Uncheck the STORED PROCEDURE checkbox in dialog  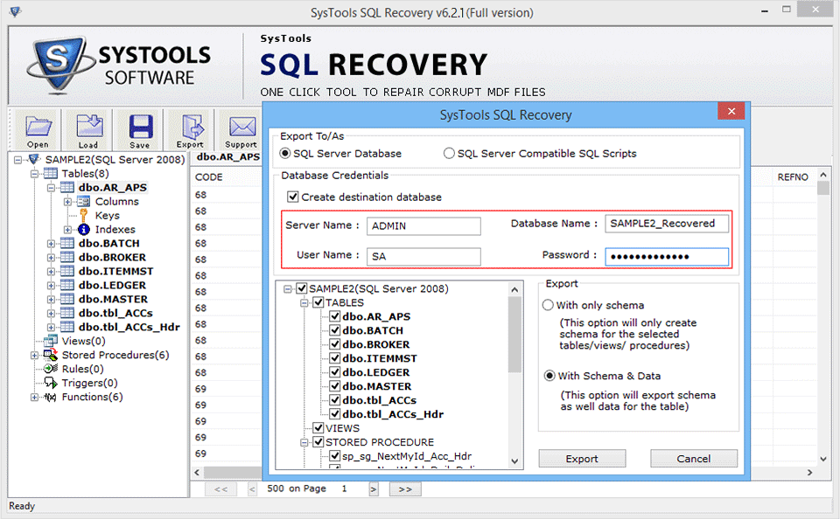pyautogui.click(x=318, y=442)
